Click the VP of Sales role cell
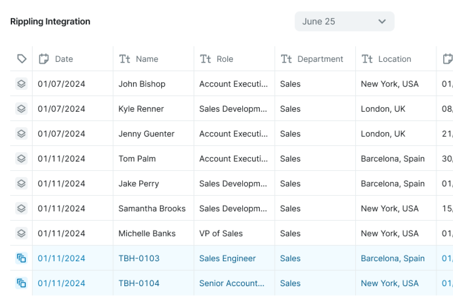453x306 pixels. [x=221, y=233]
